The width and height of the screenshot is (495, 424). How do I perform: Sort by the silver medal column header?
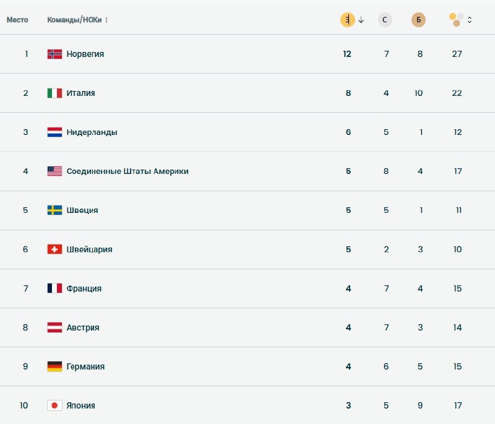coord(385,20)
